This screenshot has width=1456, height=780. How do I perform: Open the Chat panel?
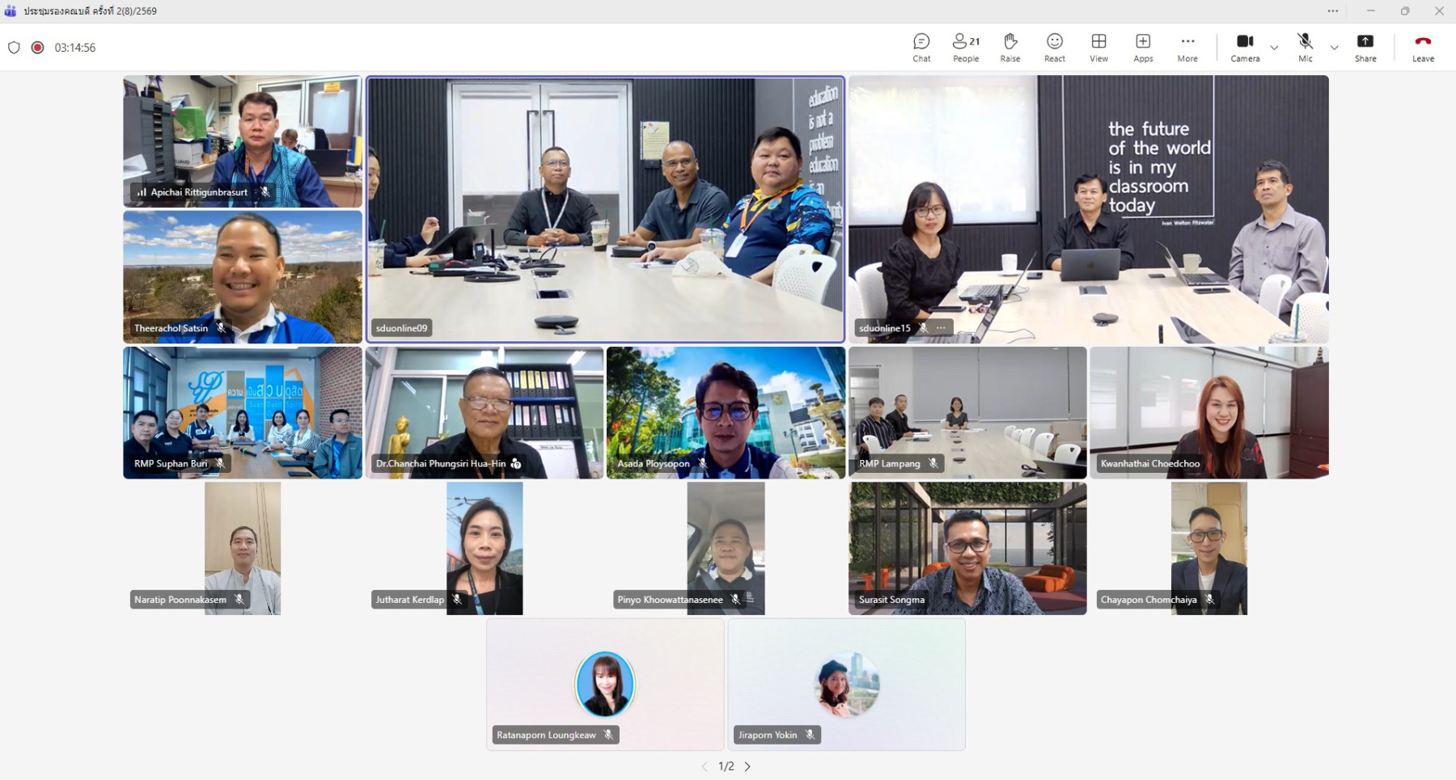(921, 47)
